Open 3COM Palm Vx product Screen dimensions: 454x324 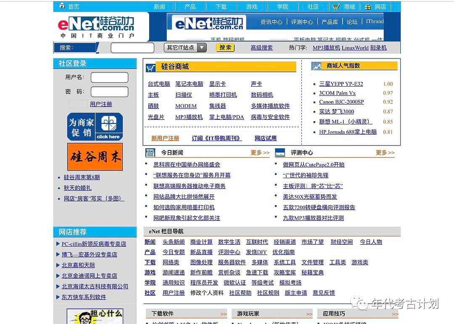click(x=337, y=93)
